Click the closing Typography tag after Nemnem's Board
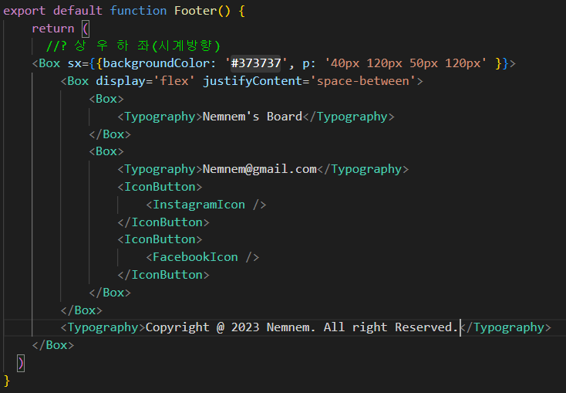The image size is (566, 393). pyautogui.click(x=349, y=117)
